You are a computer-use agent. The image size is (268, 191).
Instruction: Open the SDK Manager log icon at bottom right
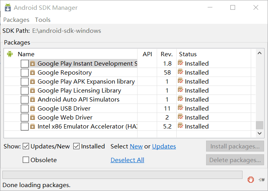click(x=262, y=180)
